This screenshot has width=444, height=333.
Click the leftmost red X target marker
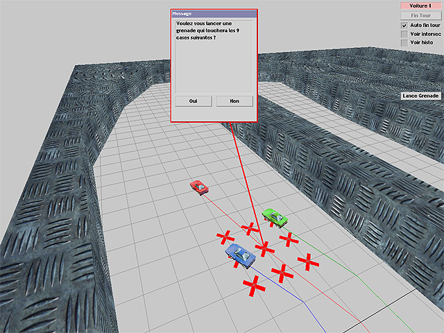(x=225, y=238)
